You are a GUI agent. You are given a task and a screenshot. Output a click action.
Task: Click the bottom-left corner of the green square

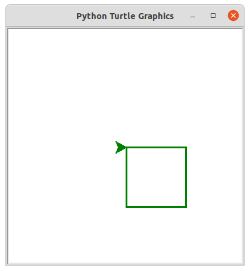pyautogui.click(x=126, y=207)
